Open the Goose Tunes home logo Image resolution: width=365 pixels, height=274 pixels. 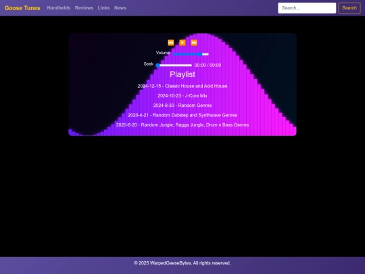[x=22, y=8]
